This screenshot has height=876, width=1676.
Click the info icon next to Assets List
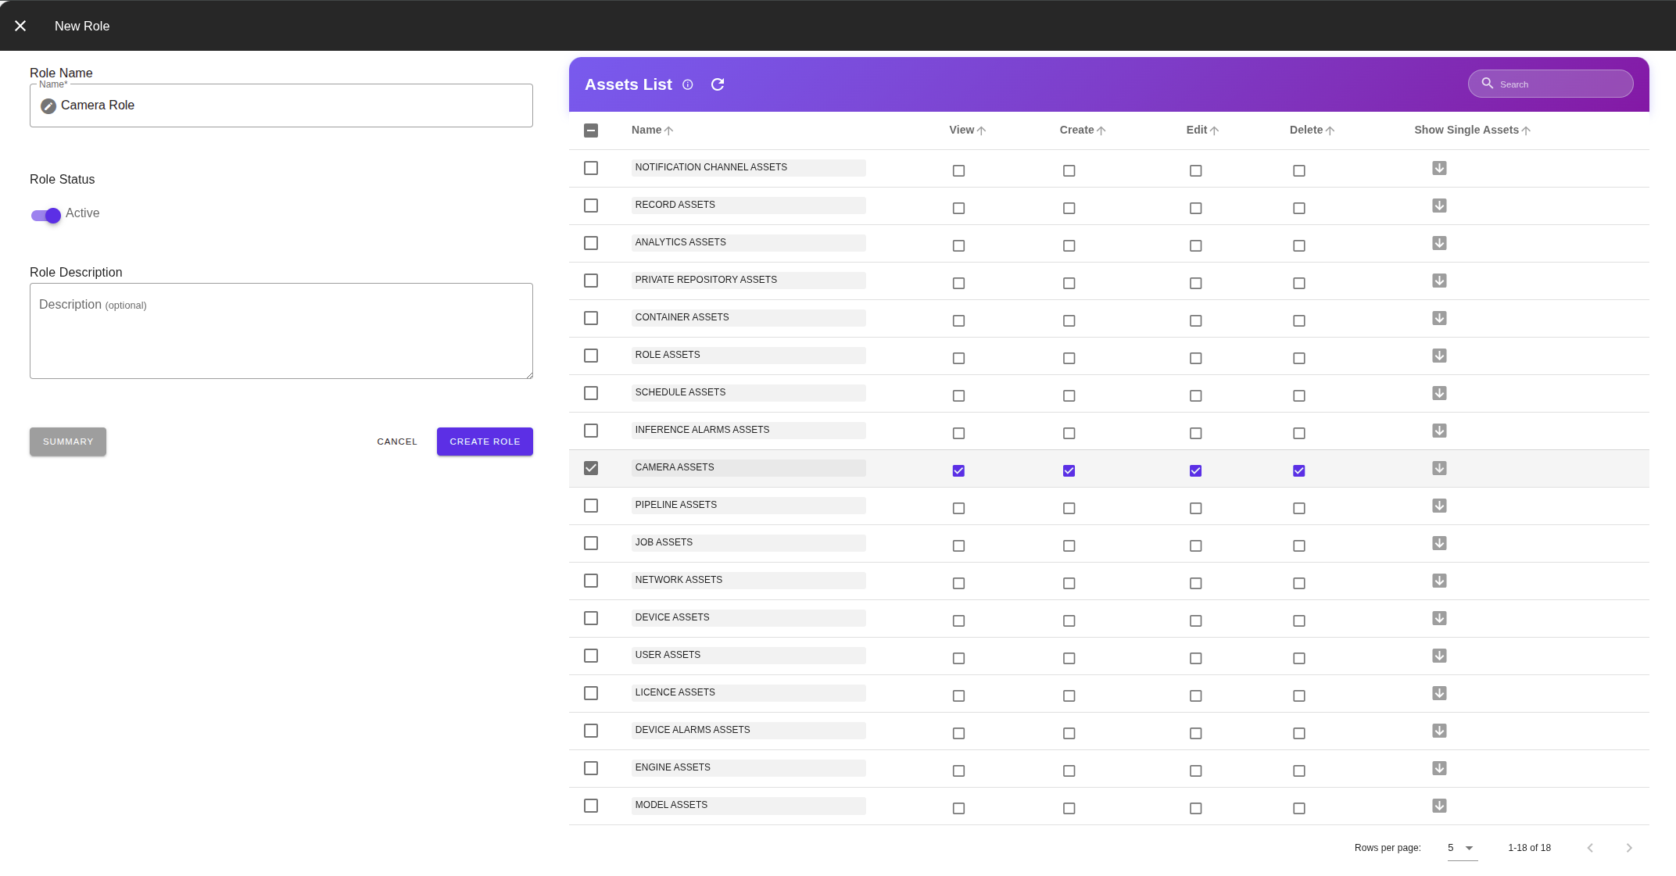point(687,84)
